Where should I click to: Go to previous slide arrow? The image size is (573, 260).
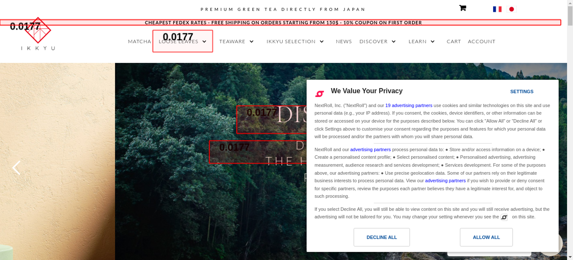(x=16, y=168)
